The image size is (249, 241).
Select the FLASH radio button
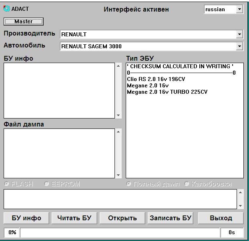[x=6, y=184]
